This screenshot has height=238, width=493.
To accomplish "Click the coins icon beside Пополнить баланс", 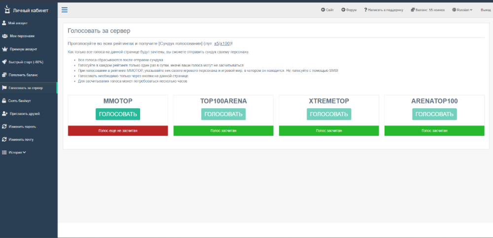I will tap(4, 75).
